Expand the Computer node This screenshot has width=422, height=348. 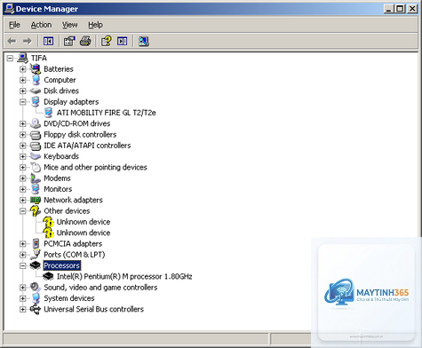point(22,80)
